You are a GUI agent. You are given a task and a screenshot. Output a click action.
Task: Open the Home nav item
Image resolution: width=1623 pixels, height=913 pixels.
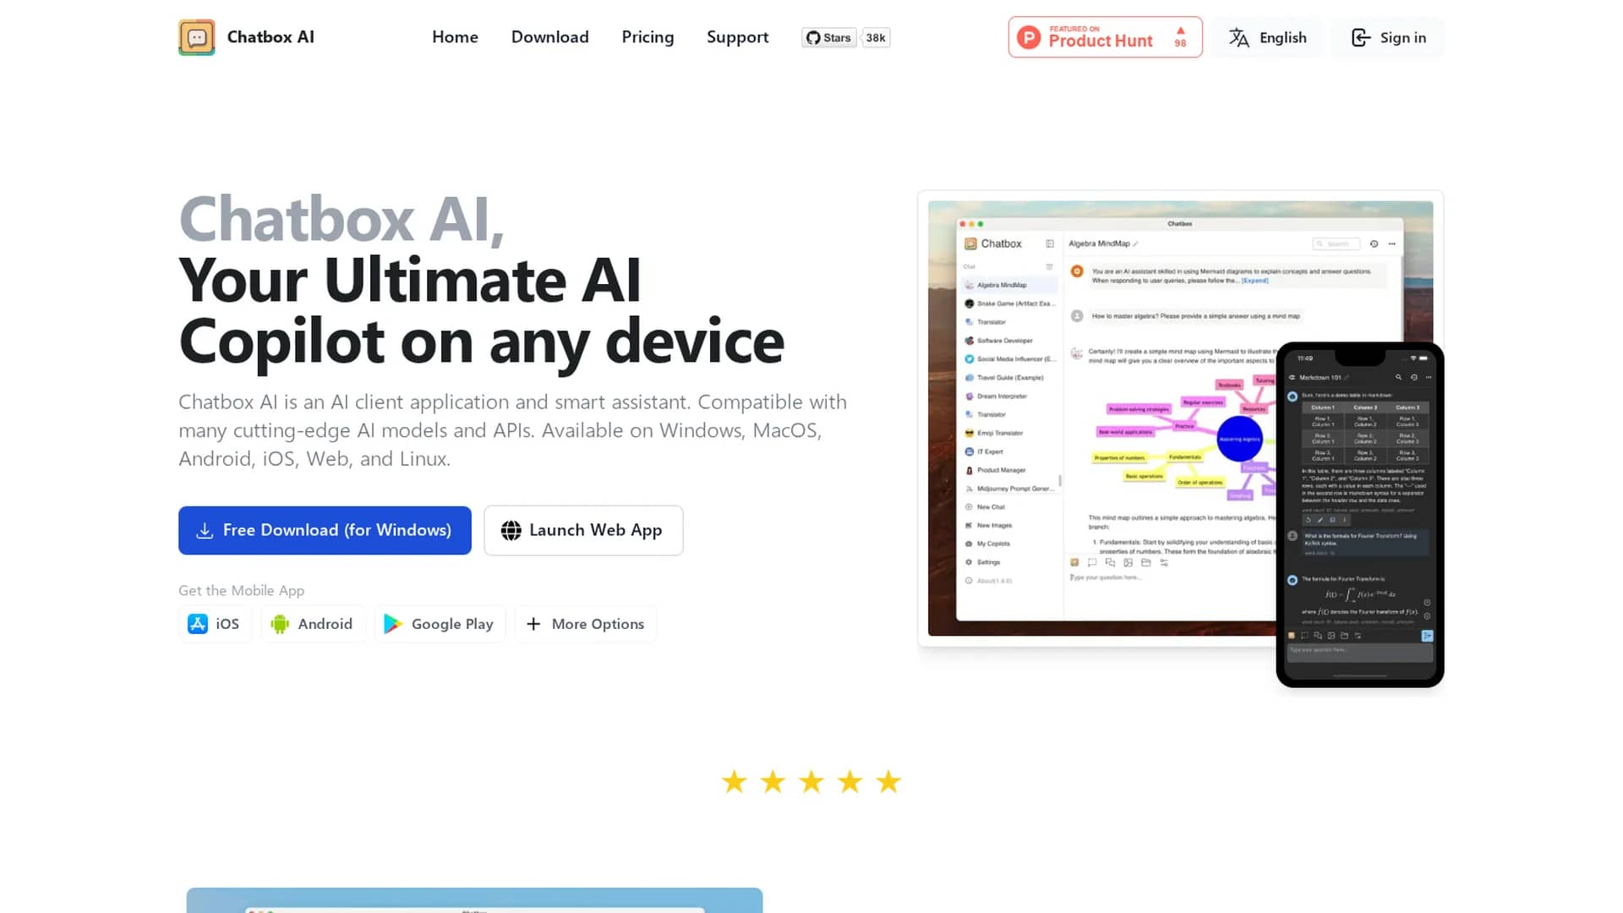click(455, 37)
